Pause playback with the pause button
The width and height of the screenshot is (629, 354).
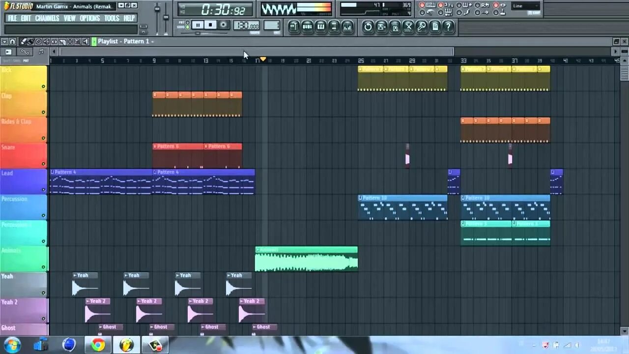[198, 25]
